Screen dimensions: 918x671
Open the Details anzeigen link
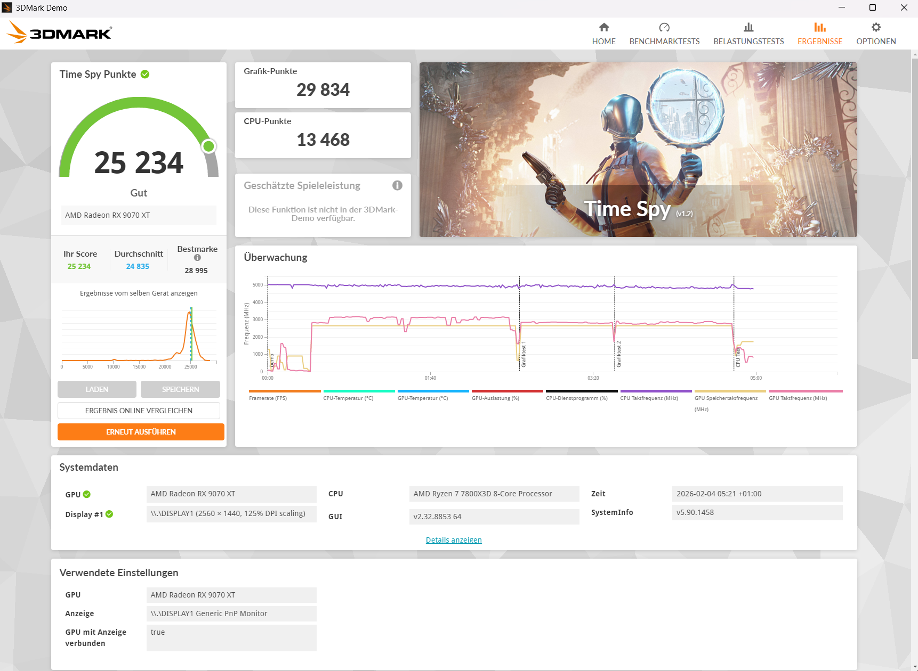454,540
